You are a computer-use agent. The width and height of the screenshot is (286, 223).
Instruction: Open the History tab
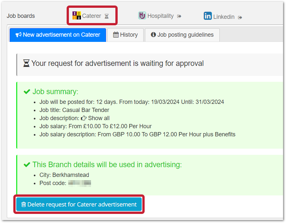(125, 35)
